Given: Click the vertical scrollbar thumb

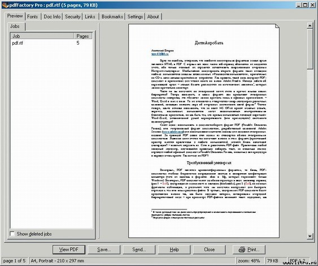Looking at the screenshot, I should coord(310,49).
